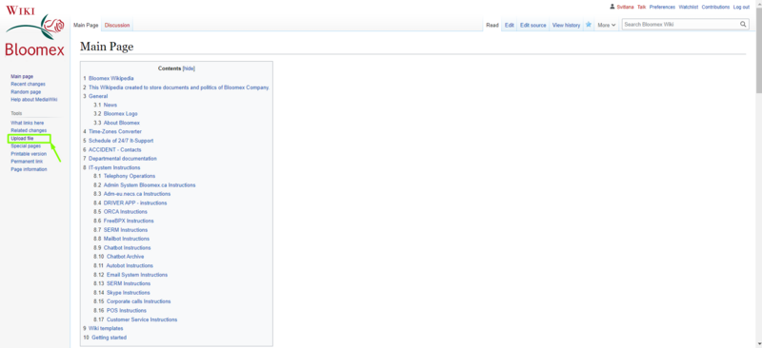Jump to Skype Instructions
The width and height of the screenshot is (762, 348).
click(129, 293)
